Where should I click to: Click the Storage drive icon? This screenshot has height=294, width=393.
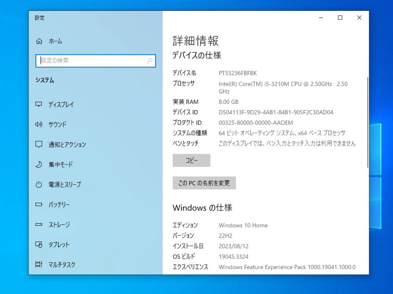pos(39,225)
